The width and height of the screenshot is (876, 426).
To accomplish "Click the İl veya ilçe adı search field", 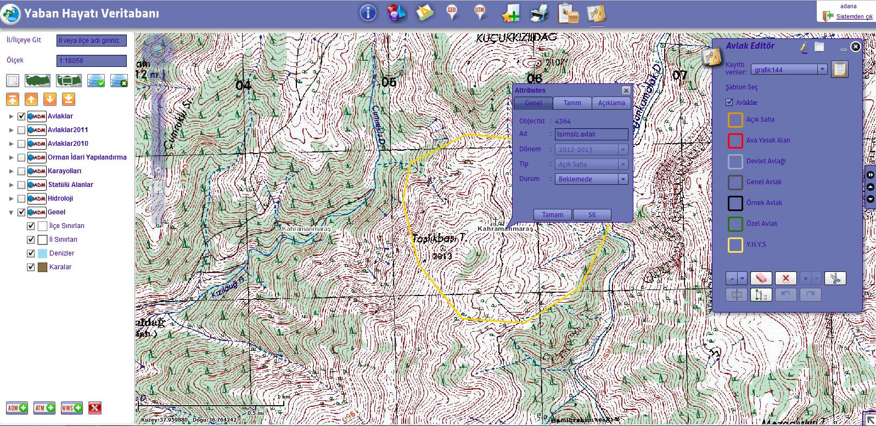I will tap(92, 41).
